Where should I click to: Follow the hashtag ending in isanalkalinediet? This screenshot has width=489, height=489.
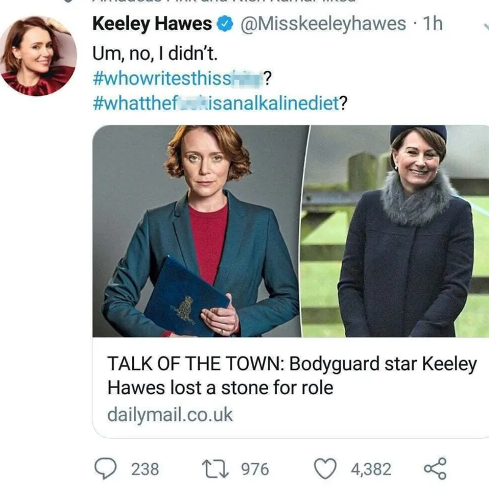(x=218, y=101)
